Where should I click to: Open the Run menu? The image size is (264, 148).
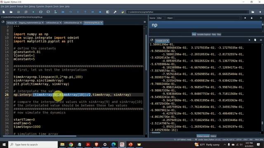[x=26, y=7]
